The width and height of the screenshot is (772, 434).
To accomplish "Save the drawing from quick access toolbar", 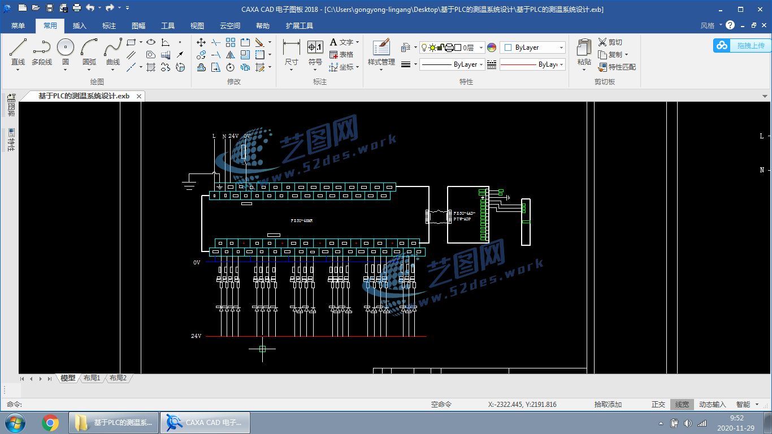I will tap(50, 8).
